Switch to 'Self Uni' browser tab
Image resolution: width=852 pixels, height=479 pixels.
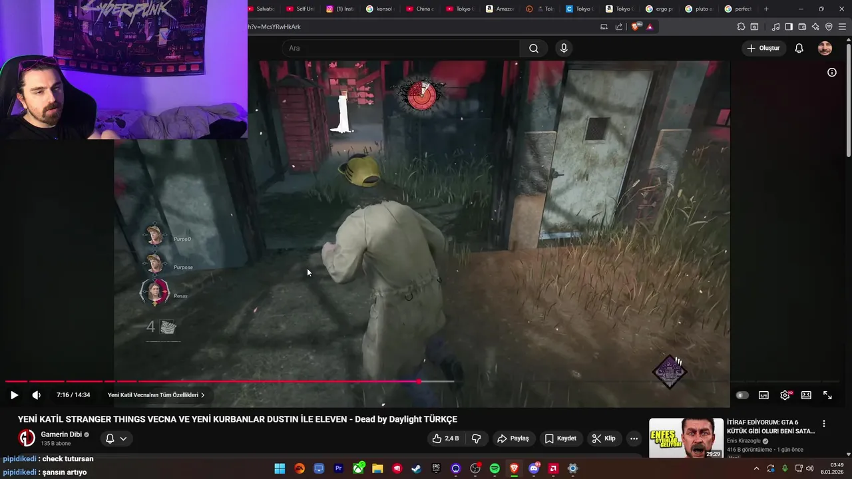tap(300, 9)
